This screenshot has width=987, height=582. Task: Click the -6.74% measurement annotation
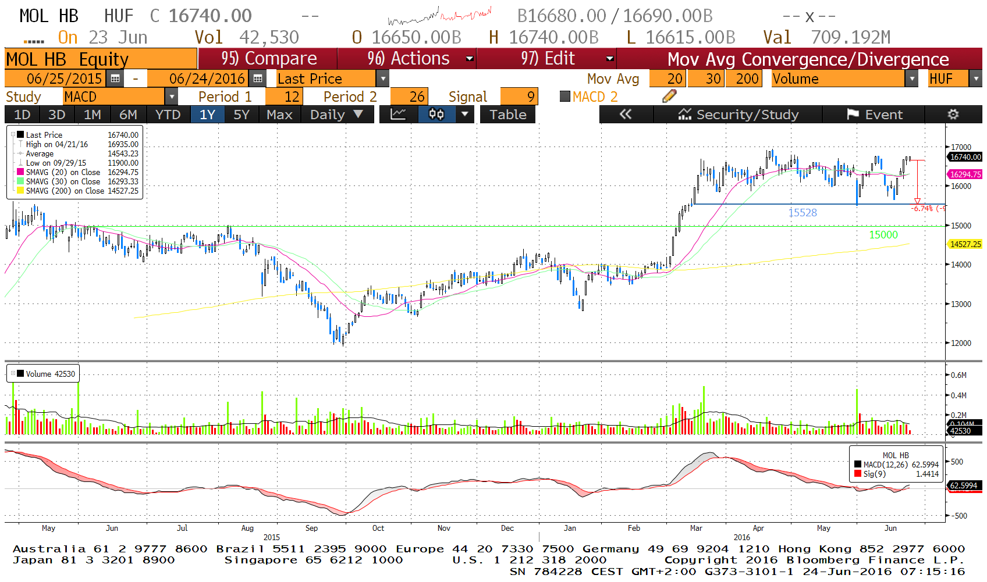[928, 208]
